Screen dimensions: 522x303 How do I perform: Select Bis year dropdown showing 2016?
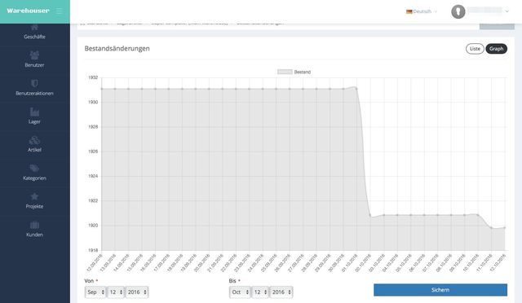[x=281, y=292]
